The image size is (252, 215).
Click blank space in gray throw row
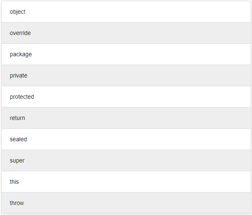pyautogui.click(x=146, y=203)
